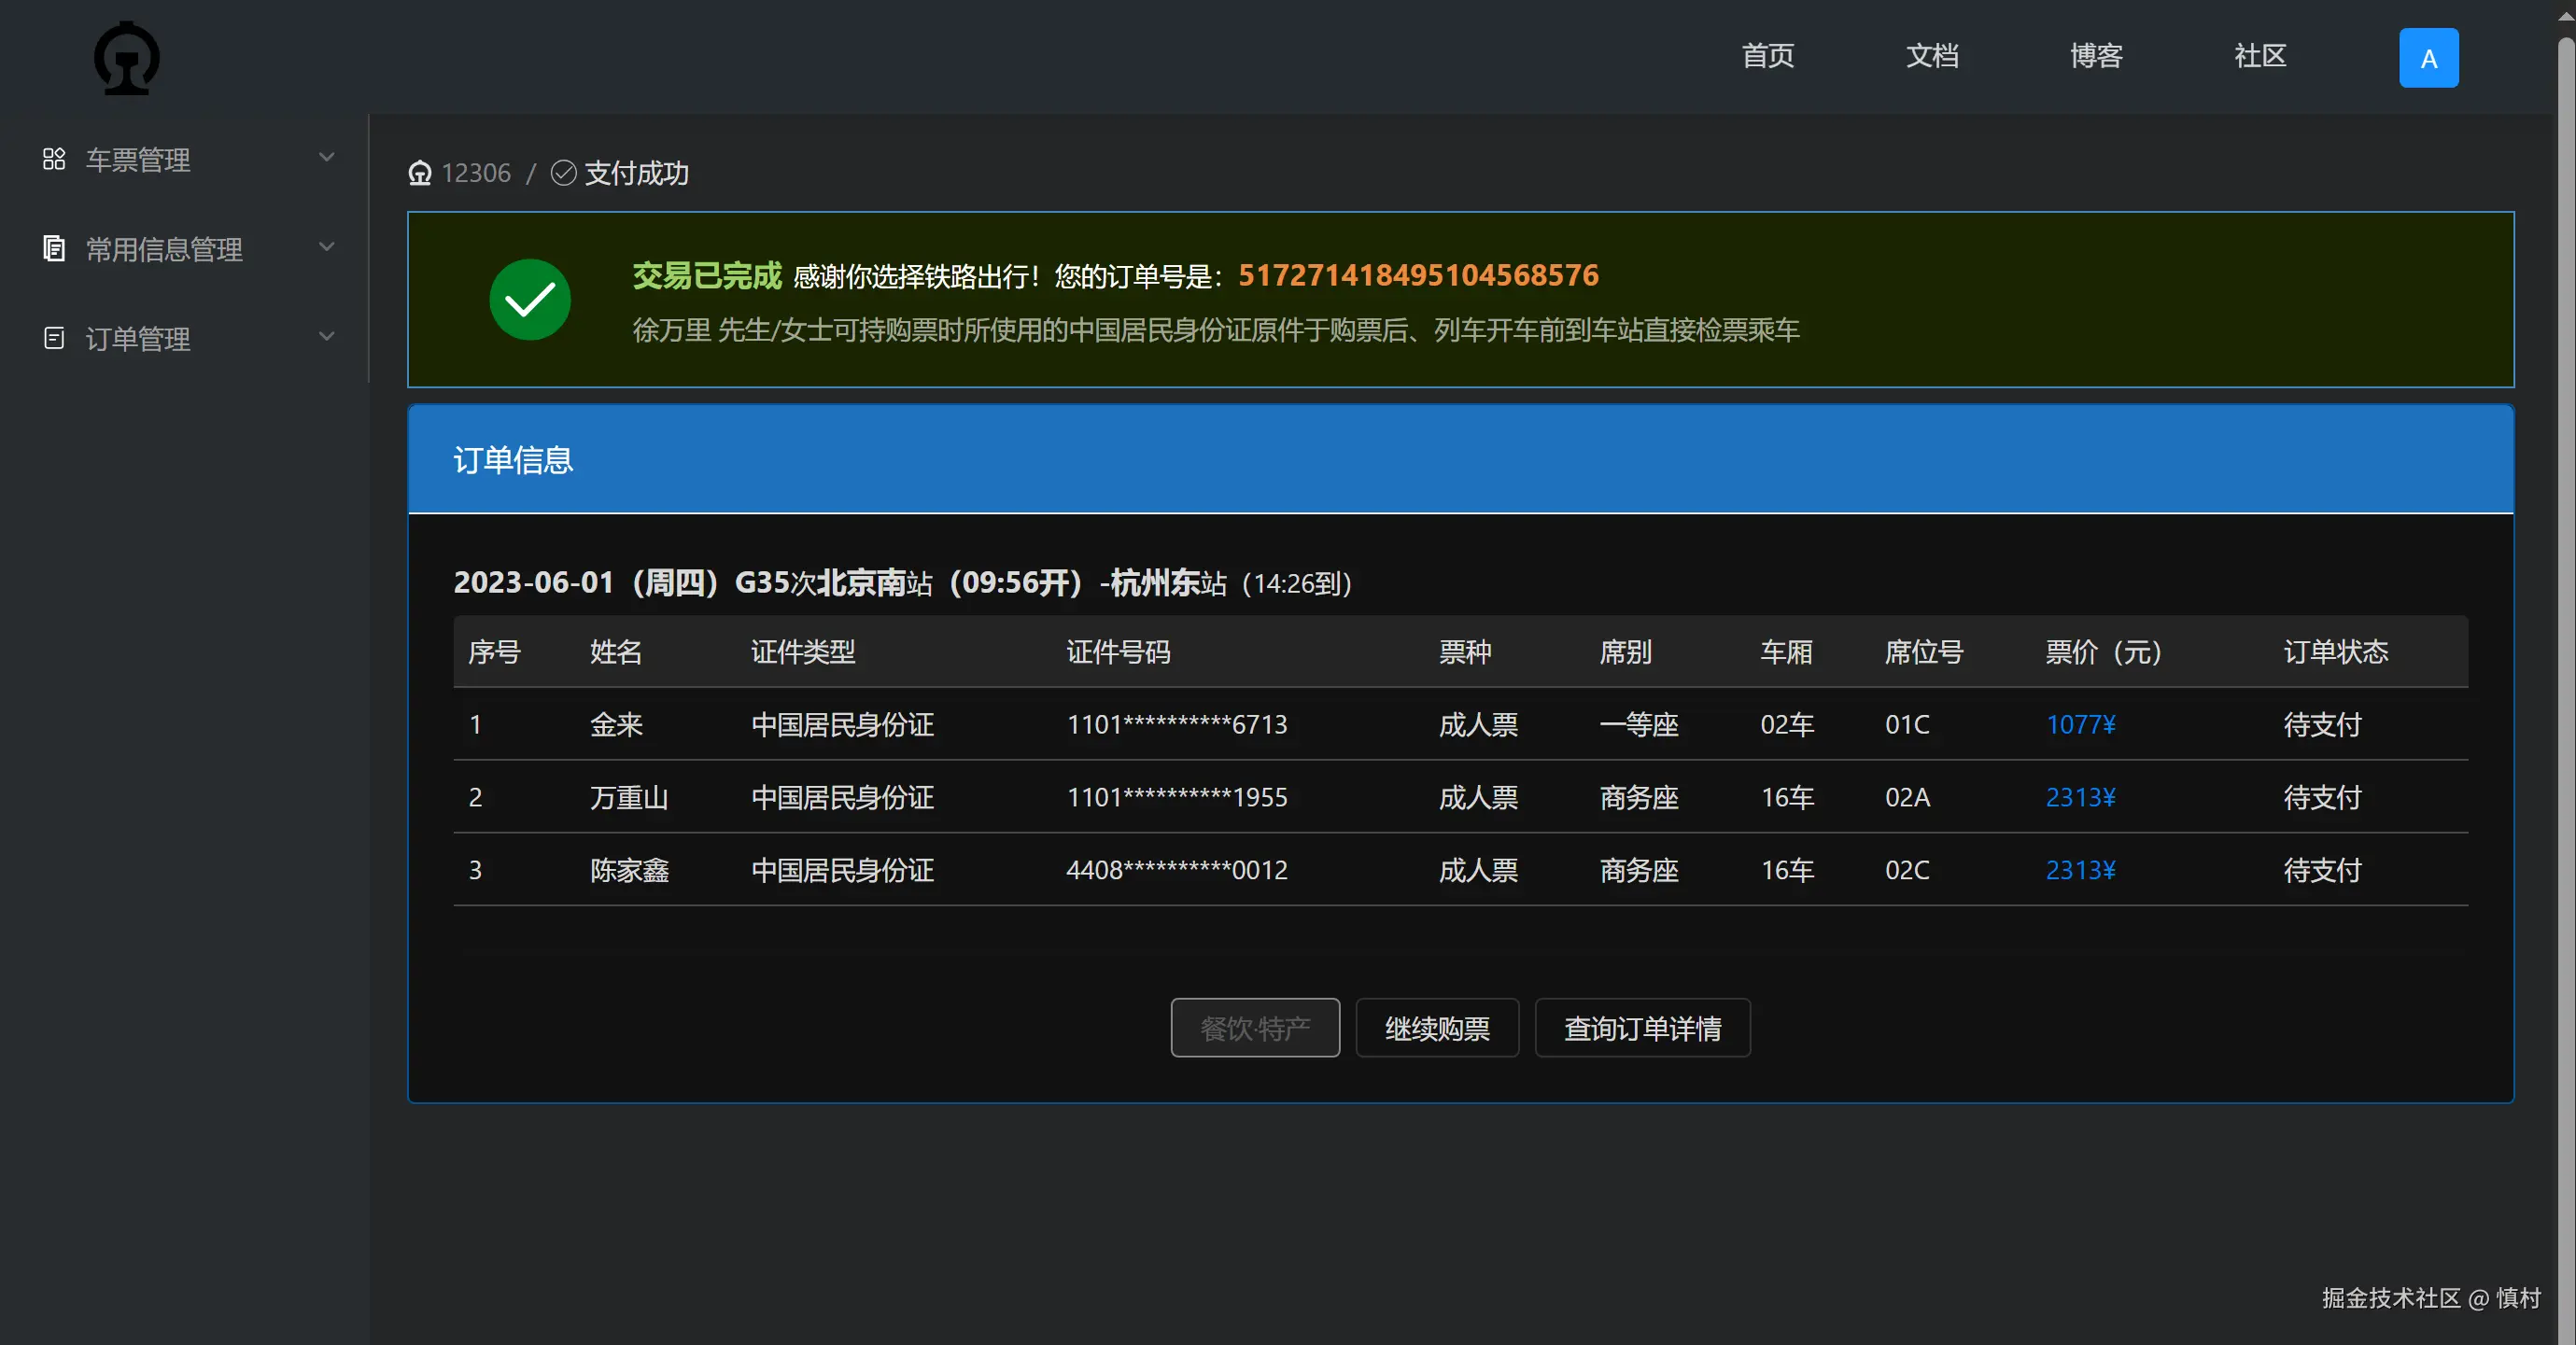Open the blue user avatar A

[x=2428, y=58]
